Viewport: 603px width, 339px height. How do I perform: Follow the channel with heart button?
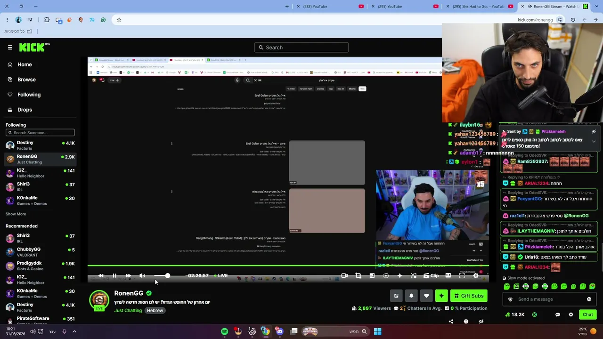426,296
